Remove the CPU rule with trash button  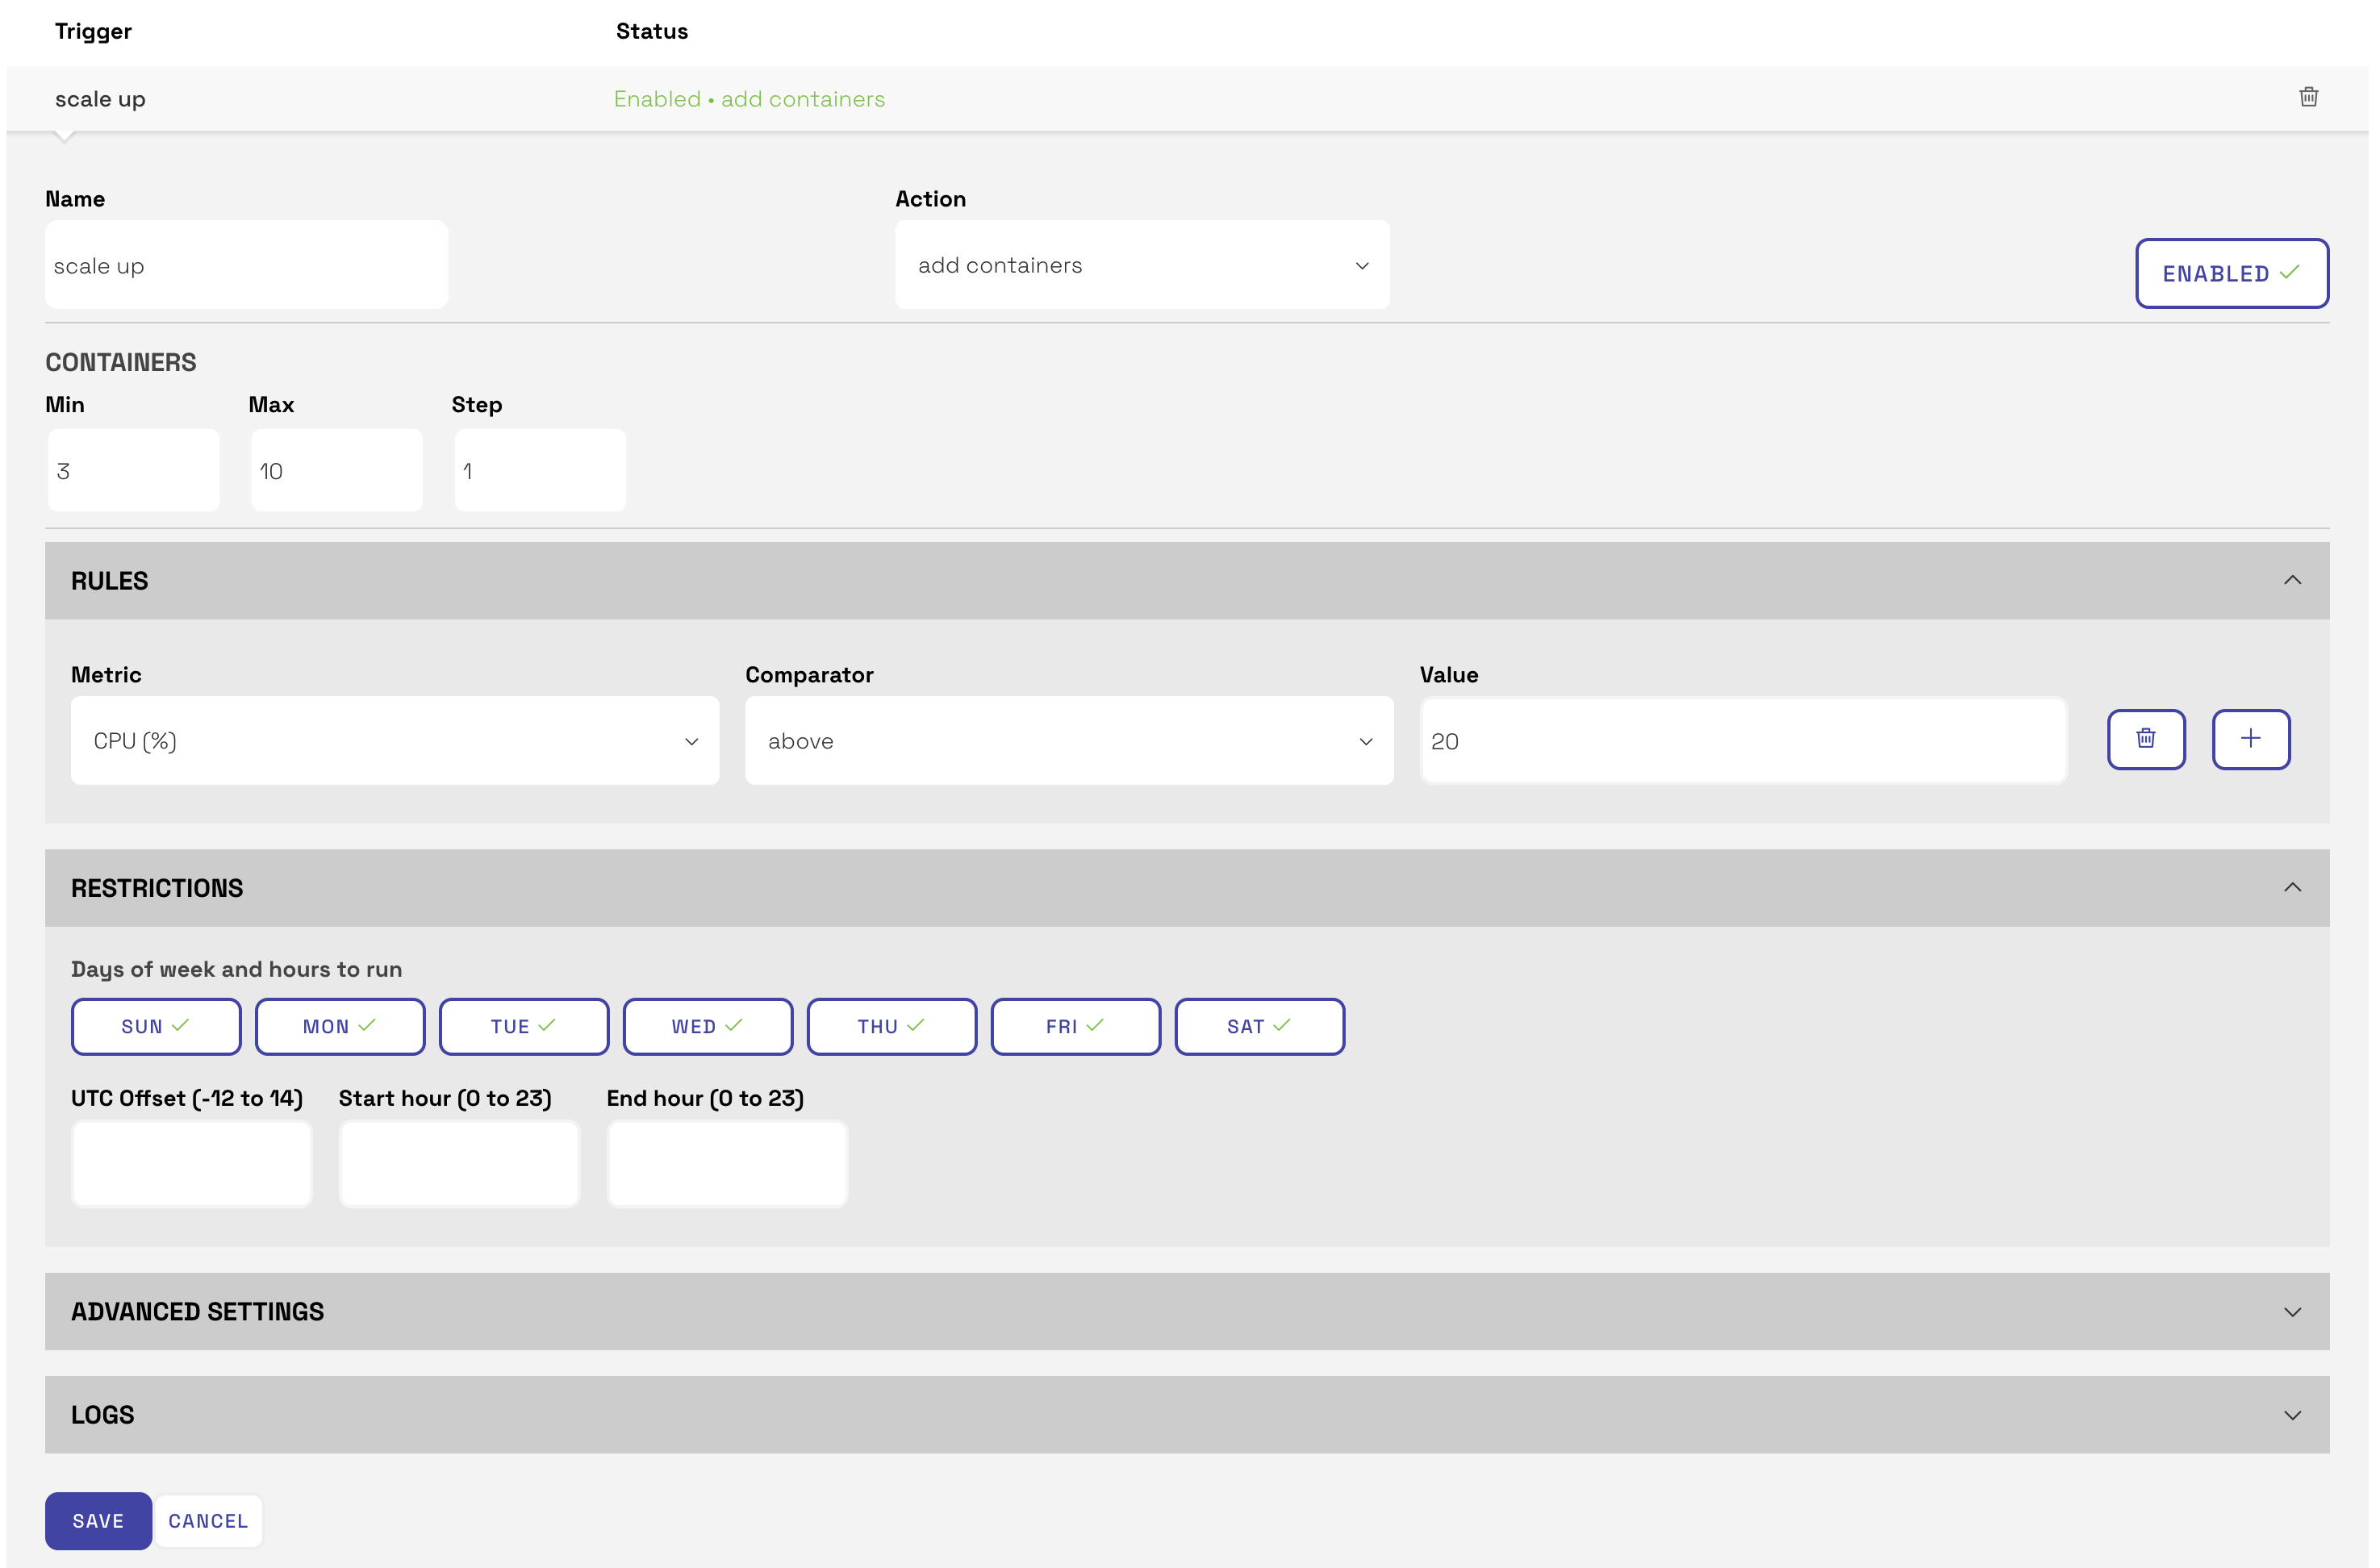(2146, 739)
